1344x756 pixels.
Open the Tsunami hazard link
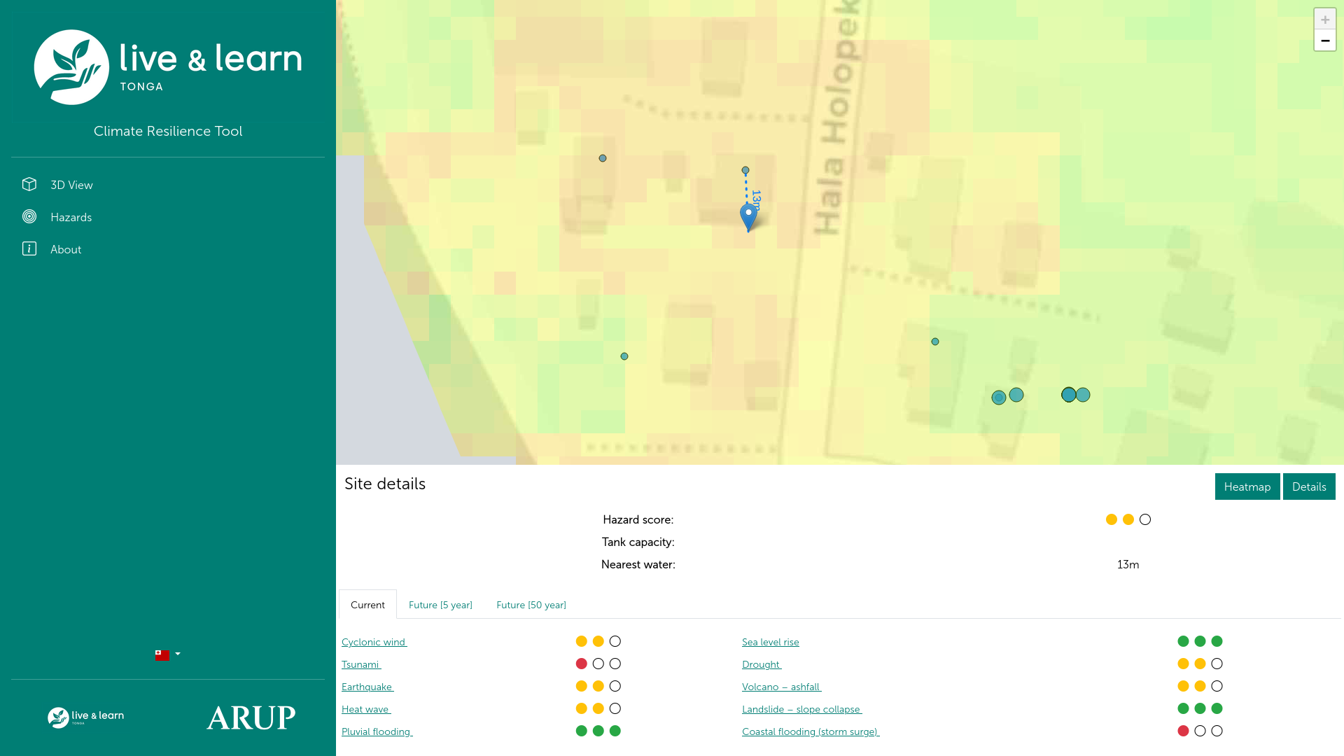point(360,664)
